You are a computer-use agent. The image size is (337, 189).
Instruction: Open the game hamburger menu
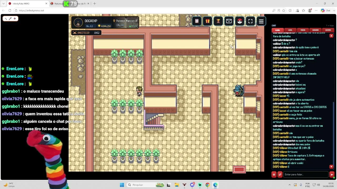click(261, 21)
